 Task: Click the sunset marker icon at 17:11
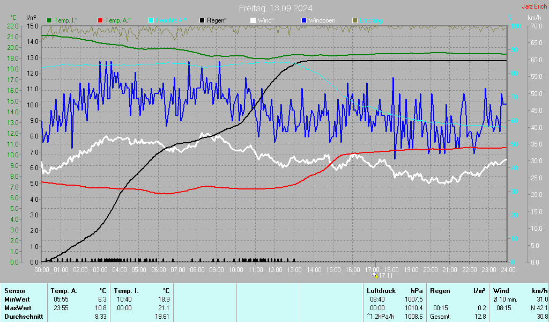tap(375, 275)
